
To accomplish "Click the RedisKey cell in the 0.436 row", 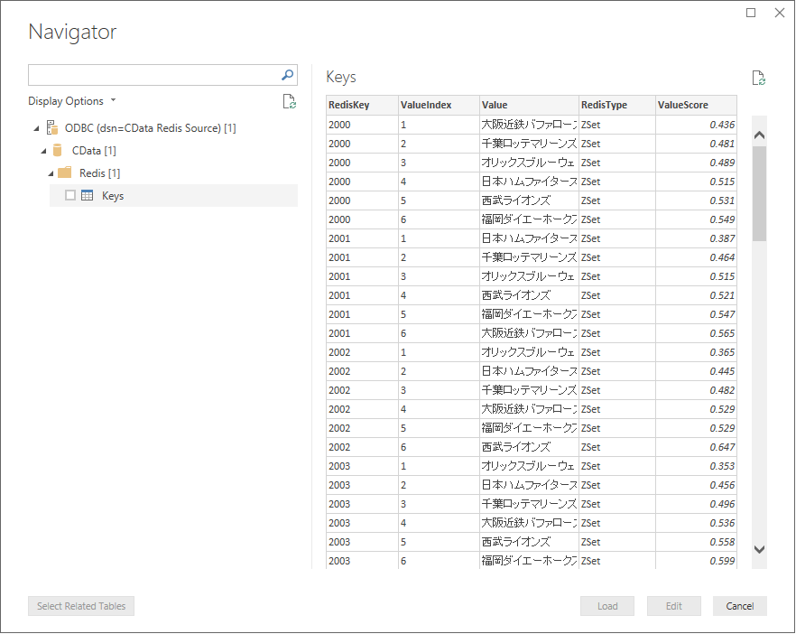I will coord(362,125).
